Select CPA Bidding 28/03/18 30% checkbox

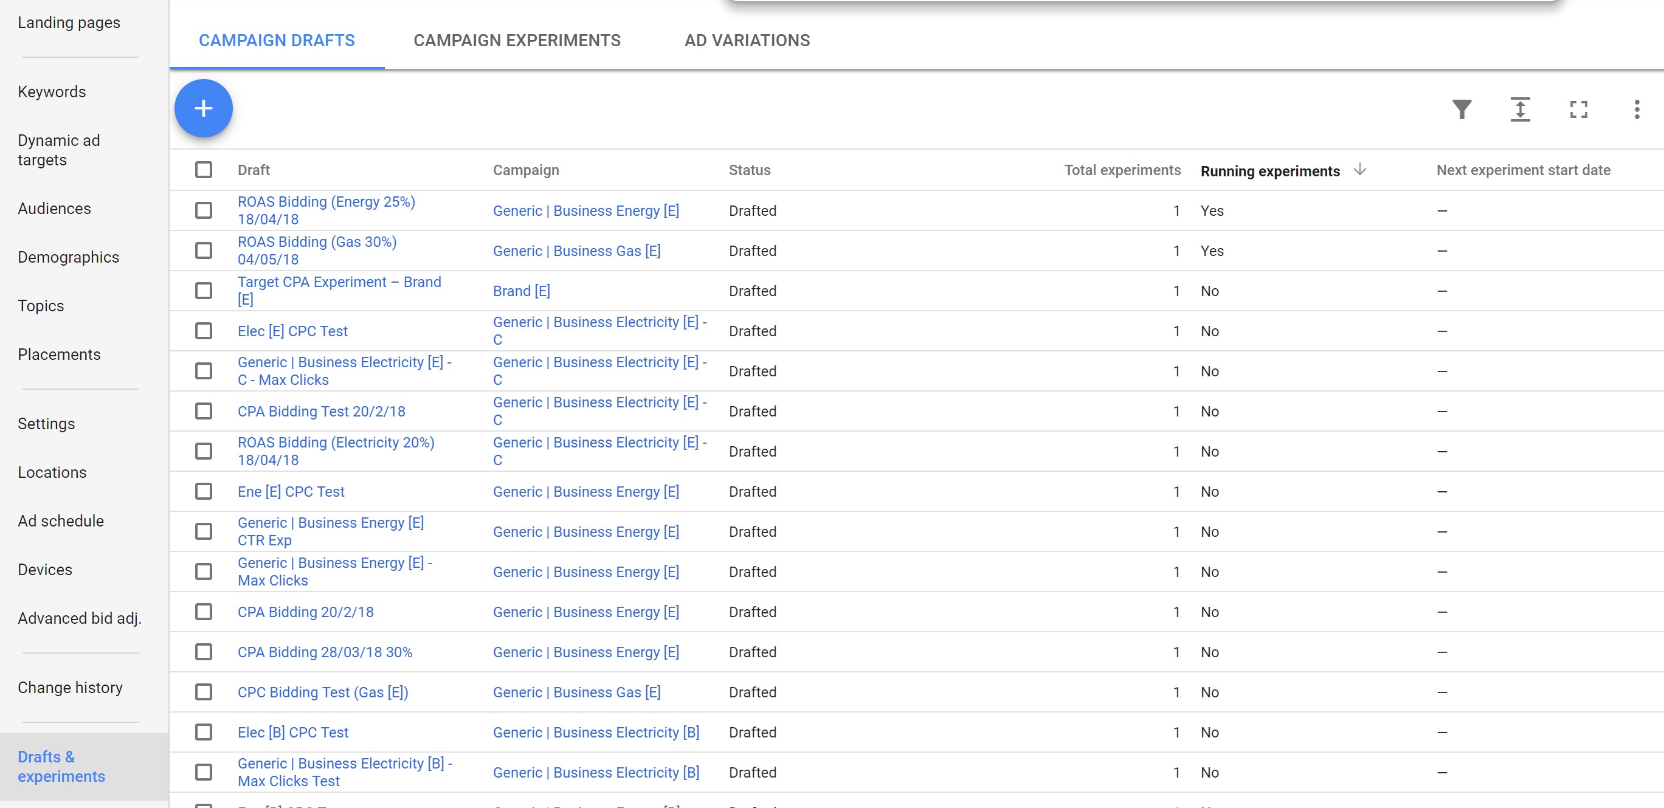(204, 652)
